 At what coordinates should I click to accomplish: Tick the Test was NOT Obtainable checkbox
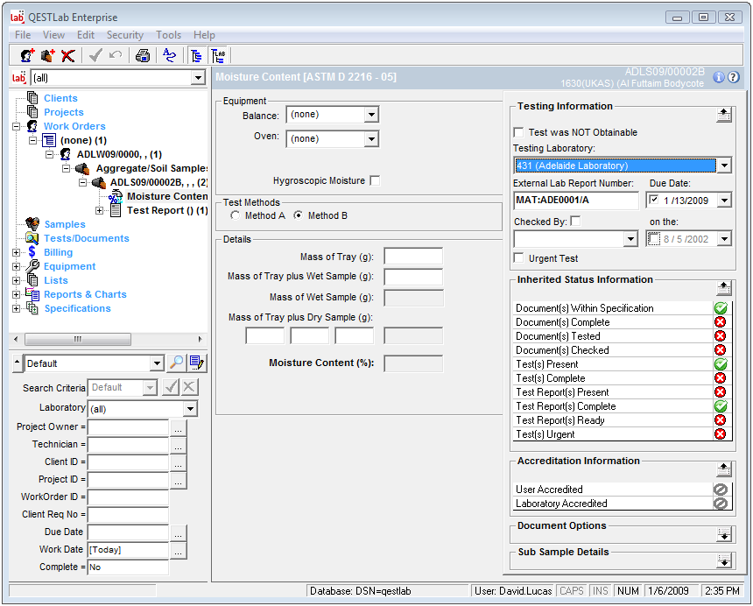[x=519, y=132]
